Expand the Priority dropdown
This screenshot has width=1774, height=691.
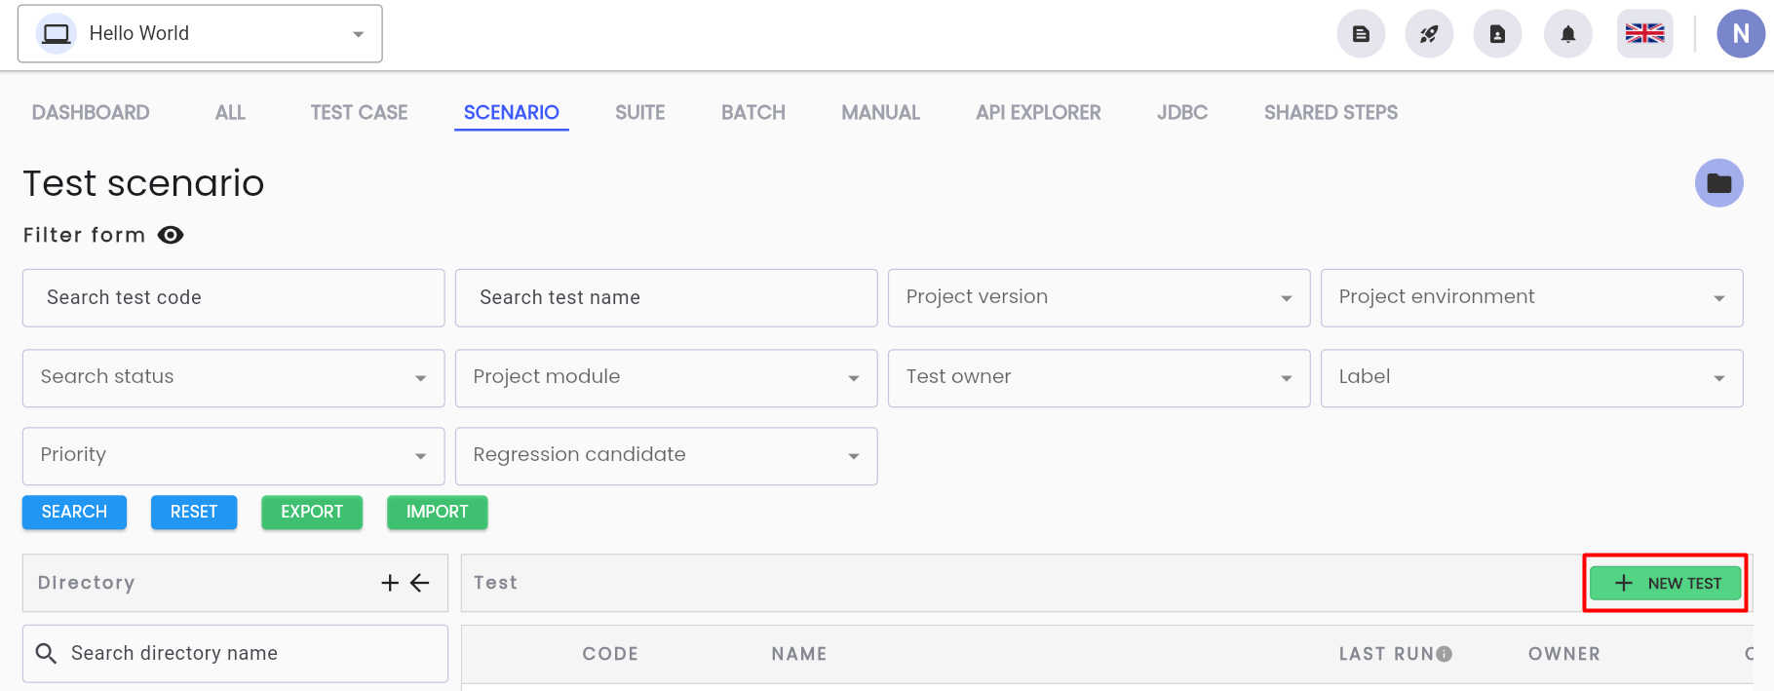tap(233, 456)
